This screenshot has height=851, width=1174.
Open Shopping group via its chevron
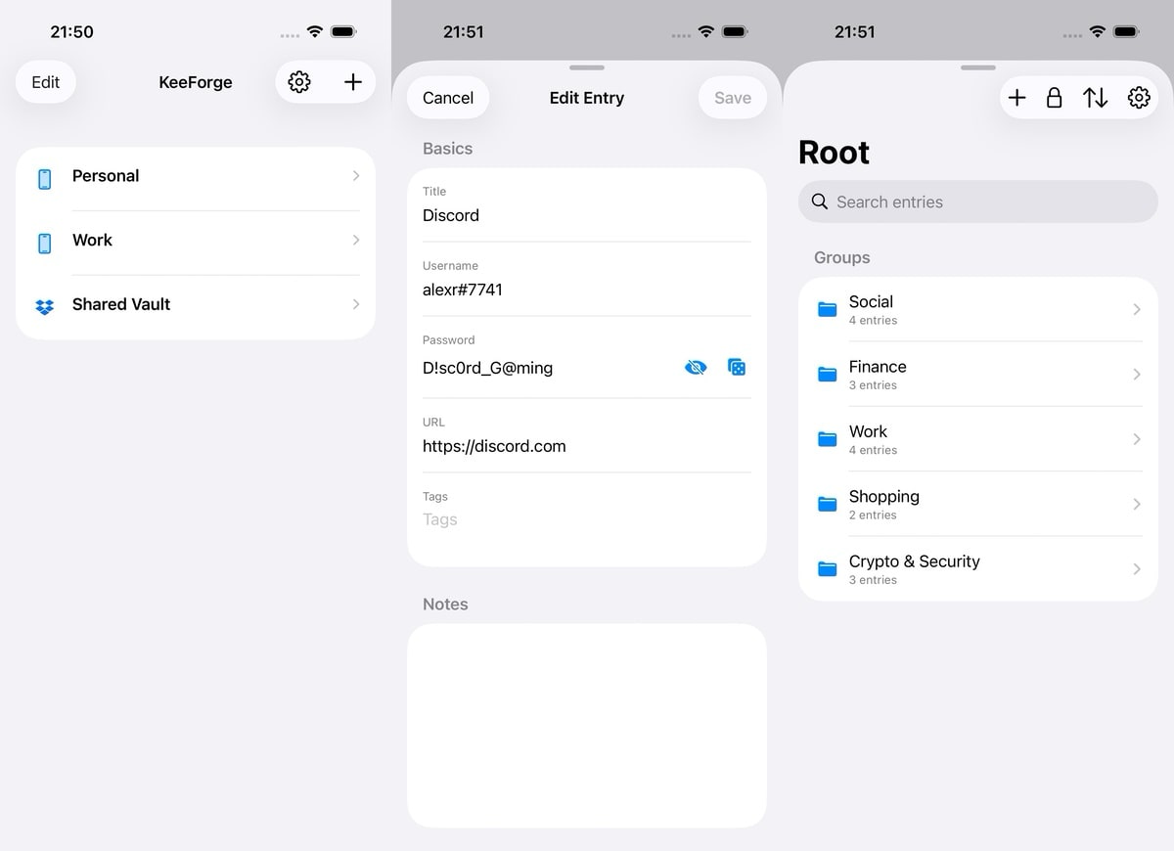[x=1137, y=504]
